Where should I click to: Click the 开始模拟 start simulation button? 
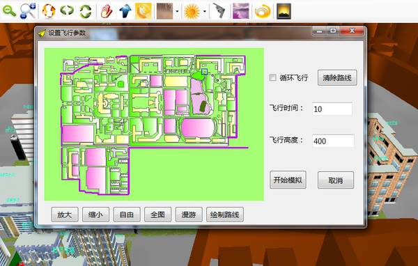click(x=288, y=180)
